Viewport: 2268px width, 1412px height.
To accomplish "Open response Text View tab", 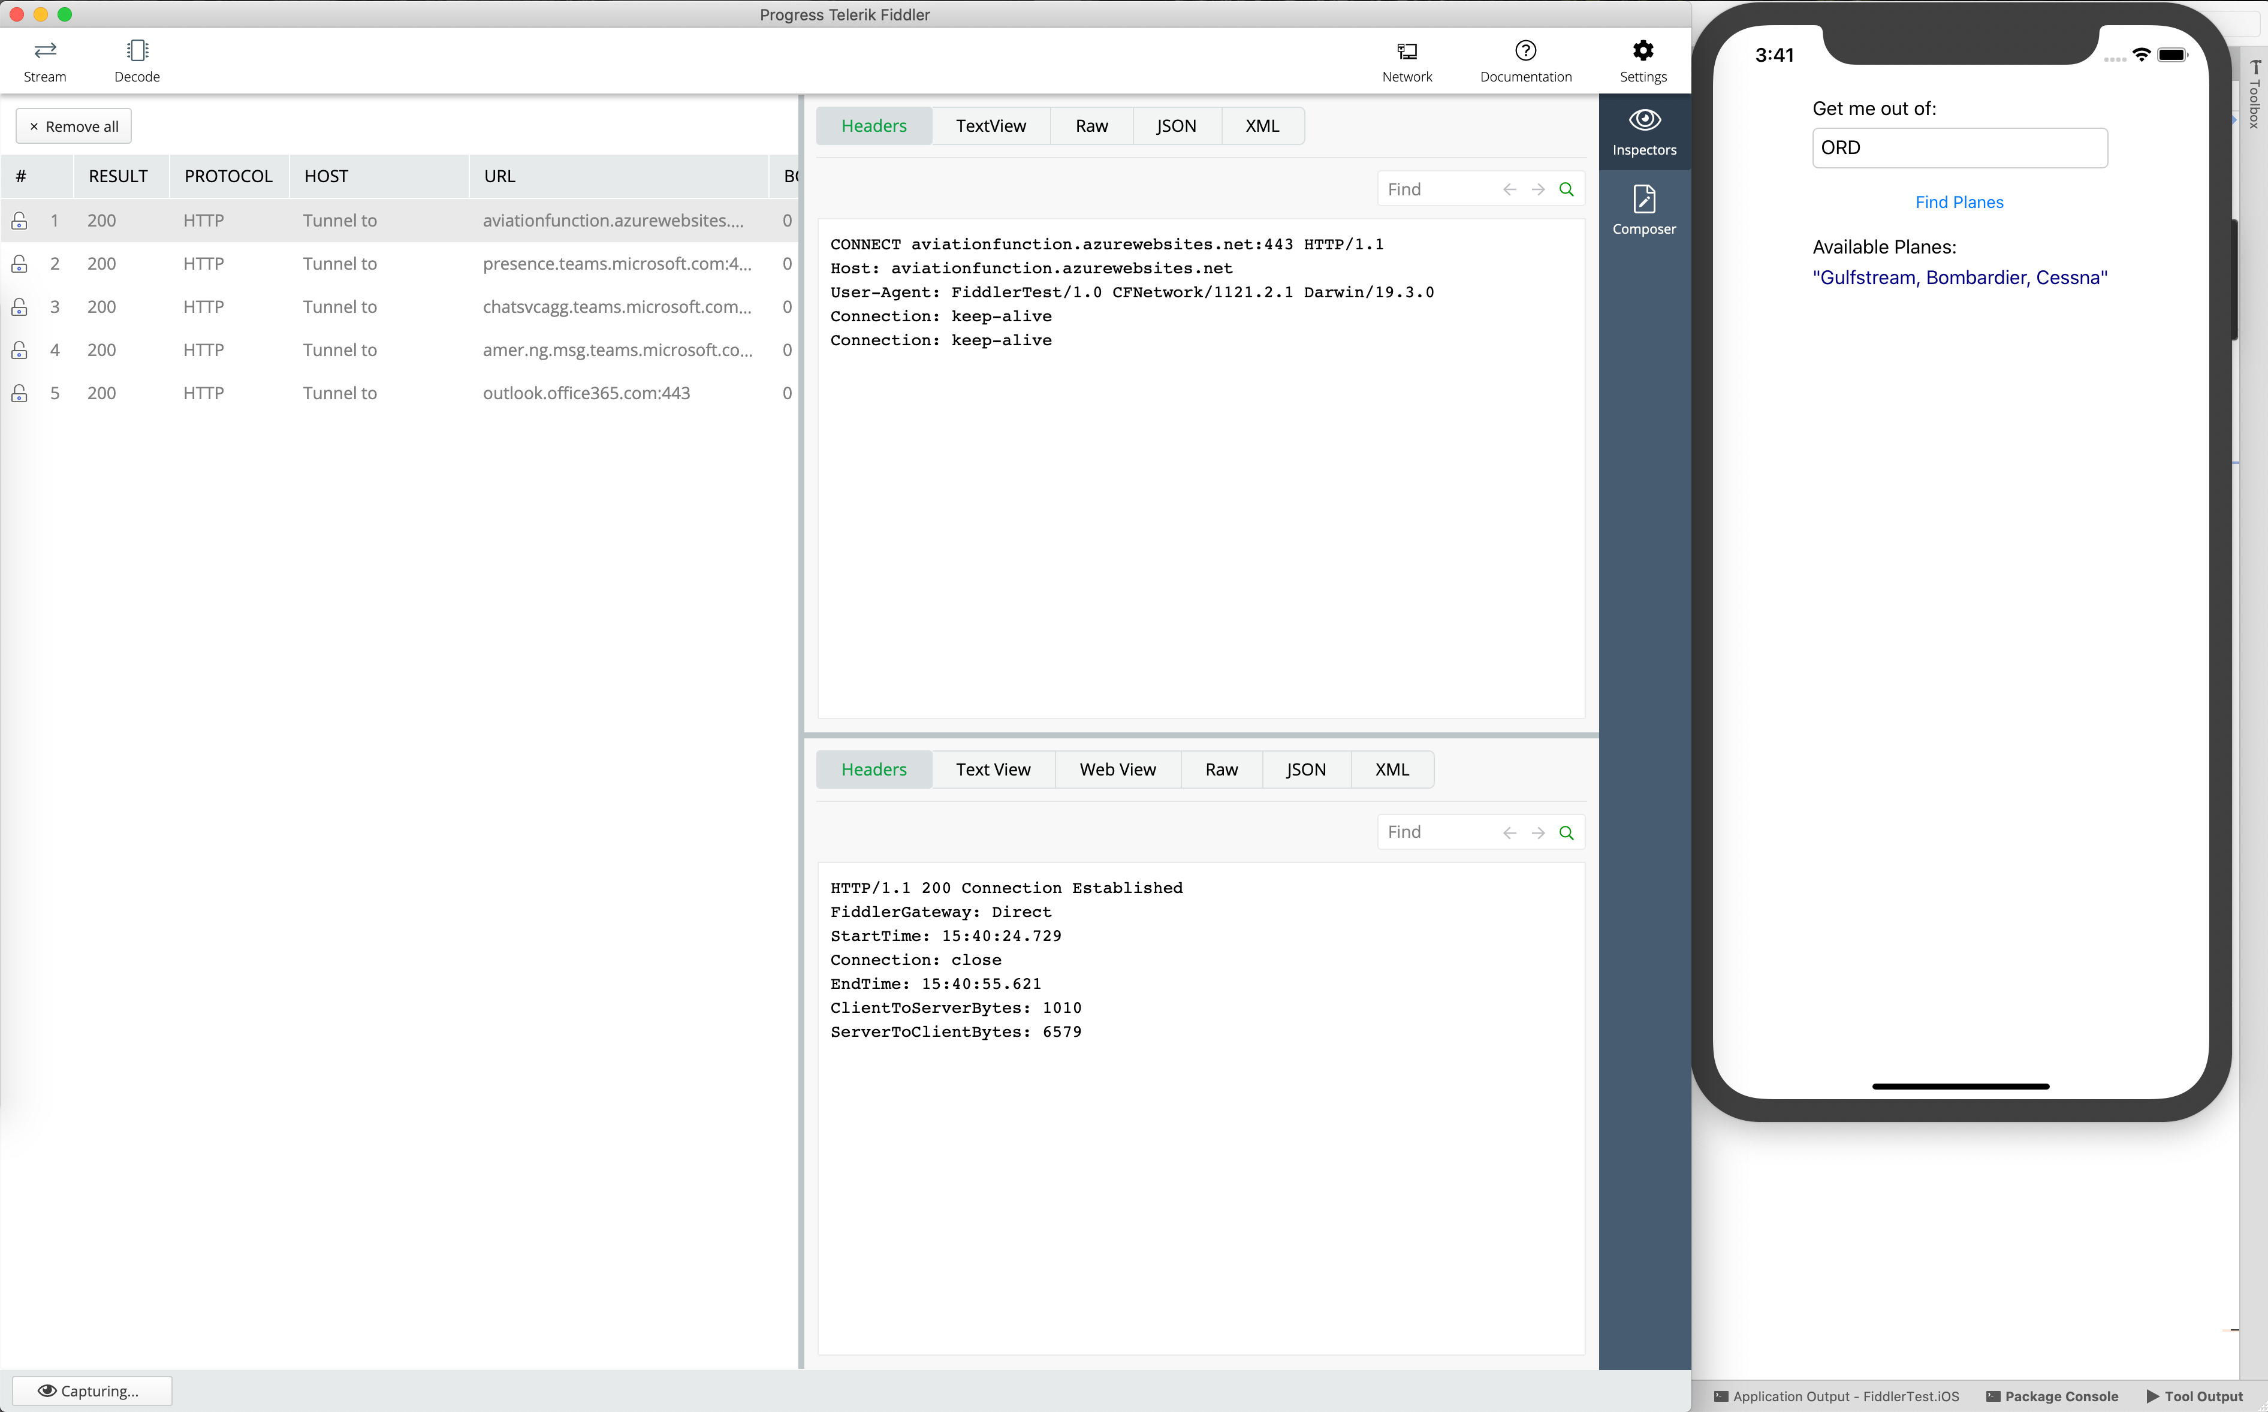I will pyautogui.click(x=994, y=770).
